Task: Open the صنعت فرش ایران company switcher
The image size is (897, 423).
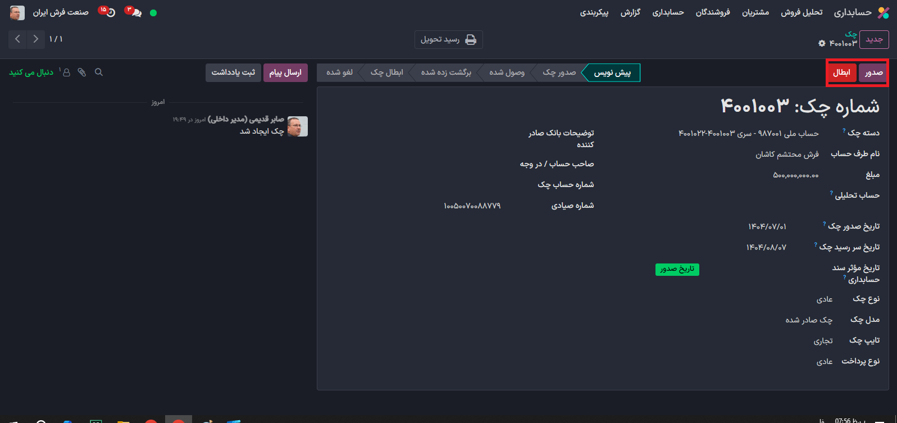Action: (x=61, y=12)
